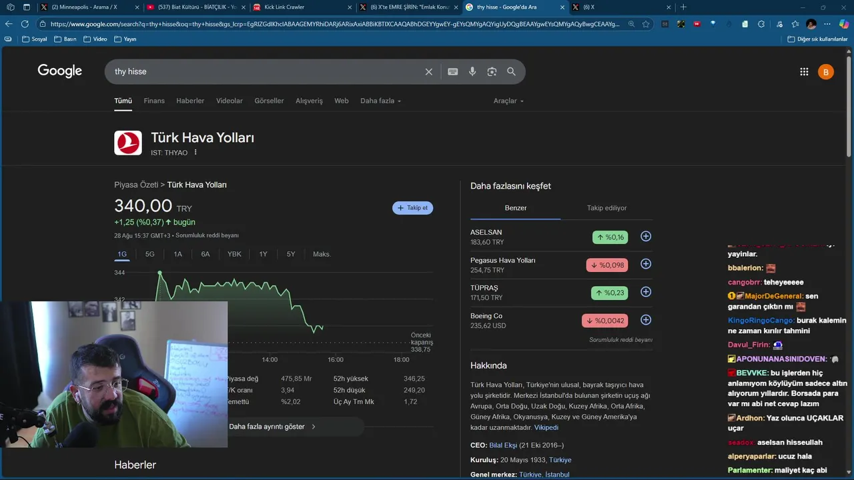This screenshot has width=854, height=480.
Task: Switch to the Finans search tab
Action: [x=154, y=101]
